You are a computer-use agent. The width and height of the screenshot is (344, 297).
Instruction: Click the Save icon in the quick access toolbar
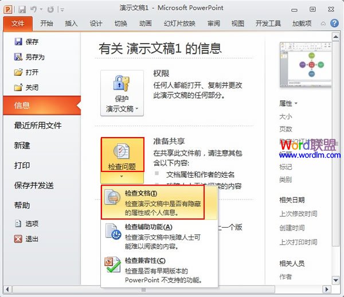point(22,9)
